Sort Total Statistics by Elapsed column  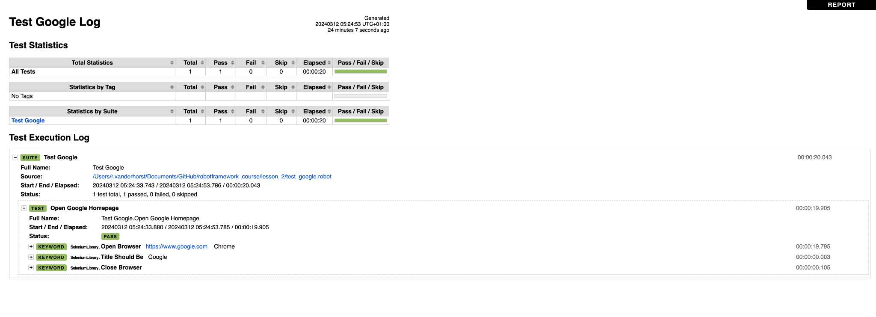[314, 63]
